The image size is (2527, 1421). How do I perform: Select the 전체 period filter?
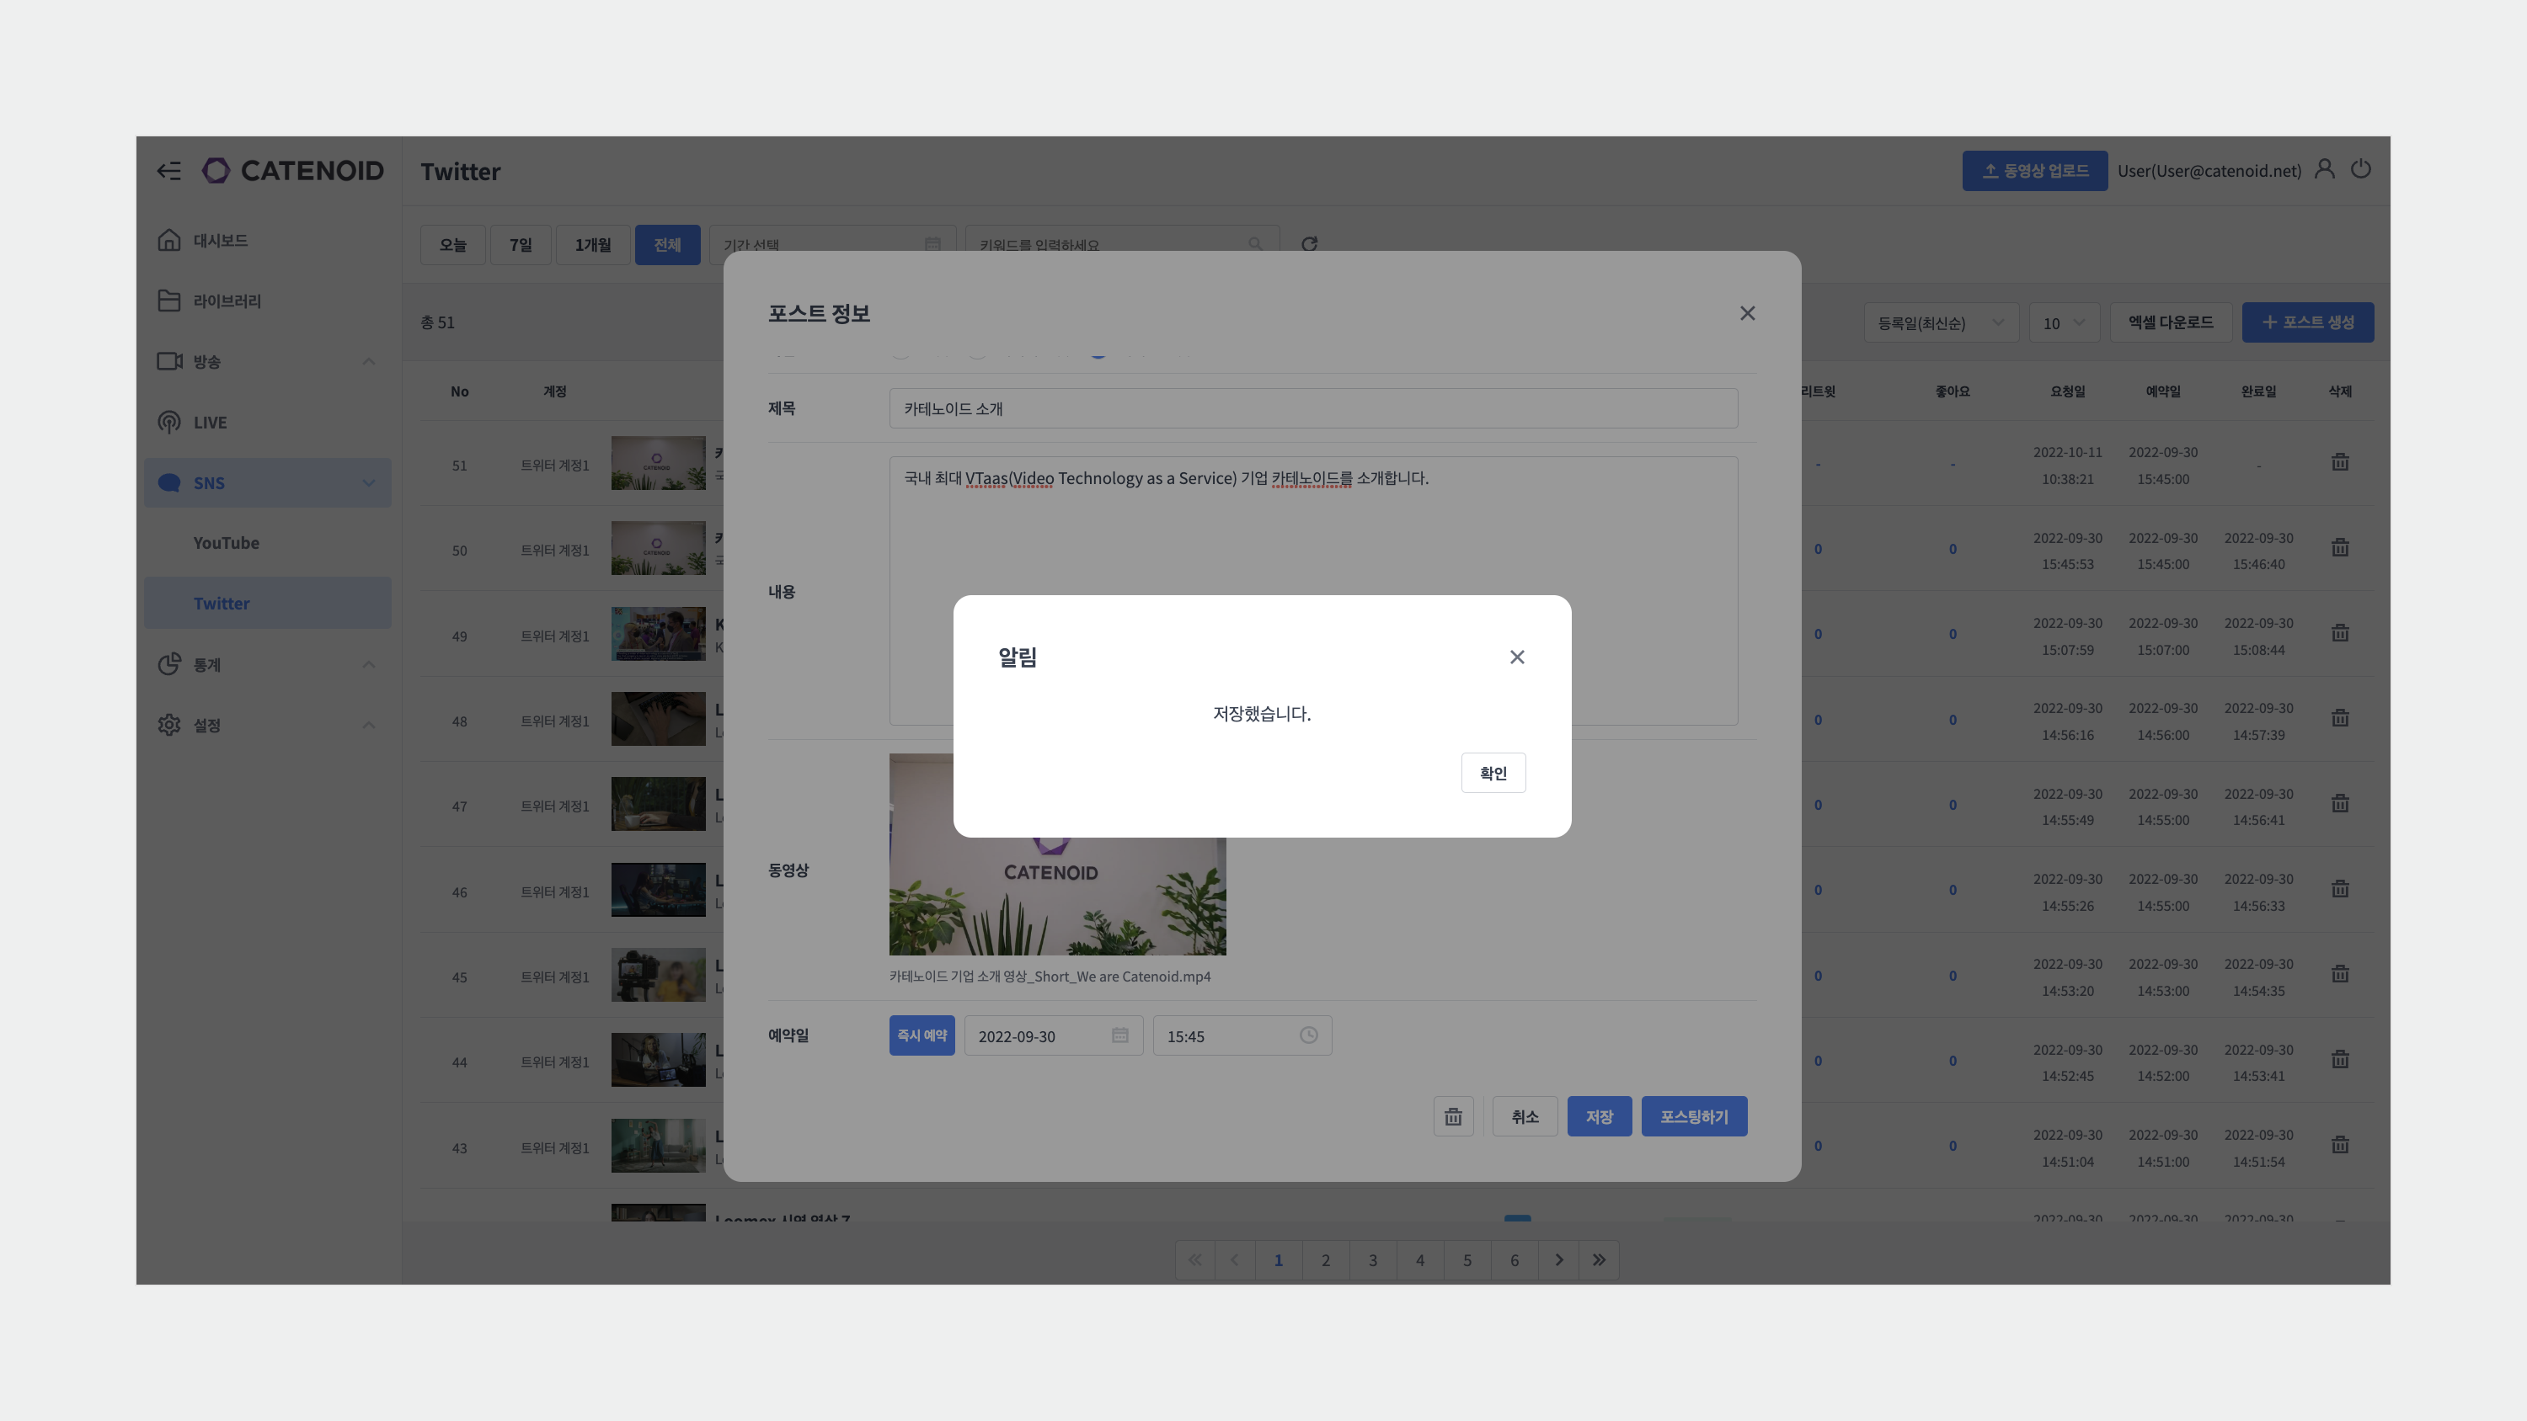(x=667, y=244)
